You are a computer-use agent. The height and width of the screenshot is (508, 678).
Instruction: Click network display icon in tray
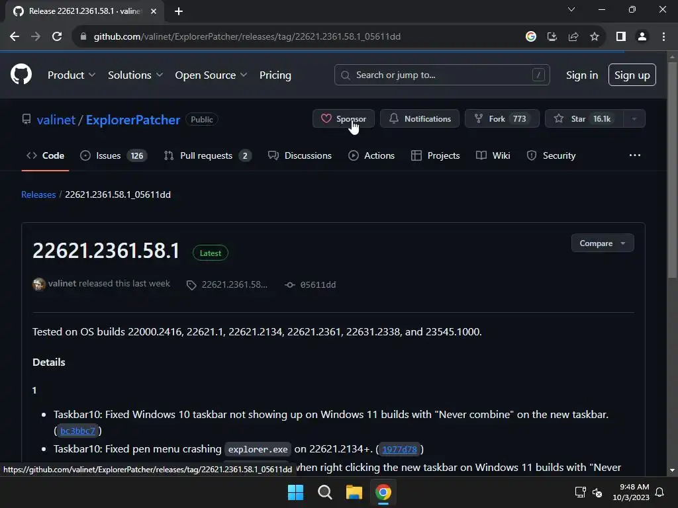coord(580,492)
